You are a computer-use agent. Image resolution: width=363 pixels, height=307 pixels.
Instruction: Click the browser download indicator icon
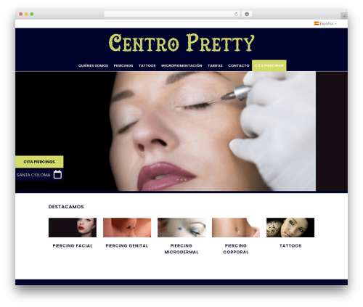click(247, 15)
